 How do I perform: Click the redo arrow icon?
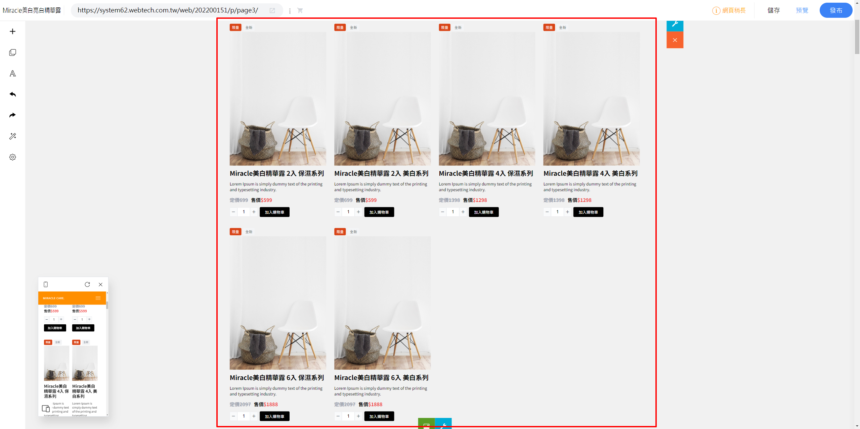coord(12,115)
